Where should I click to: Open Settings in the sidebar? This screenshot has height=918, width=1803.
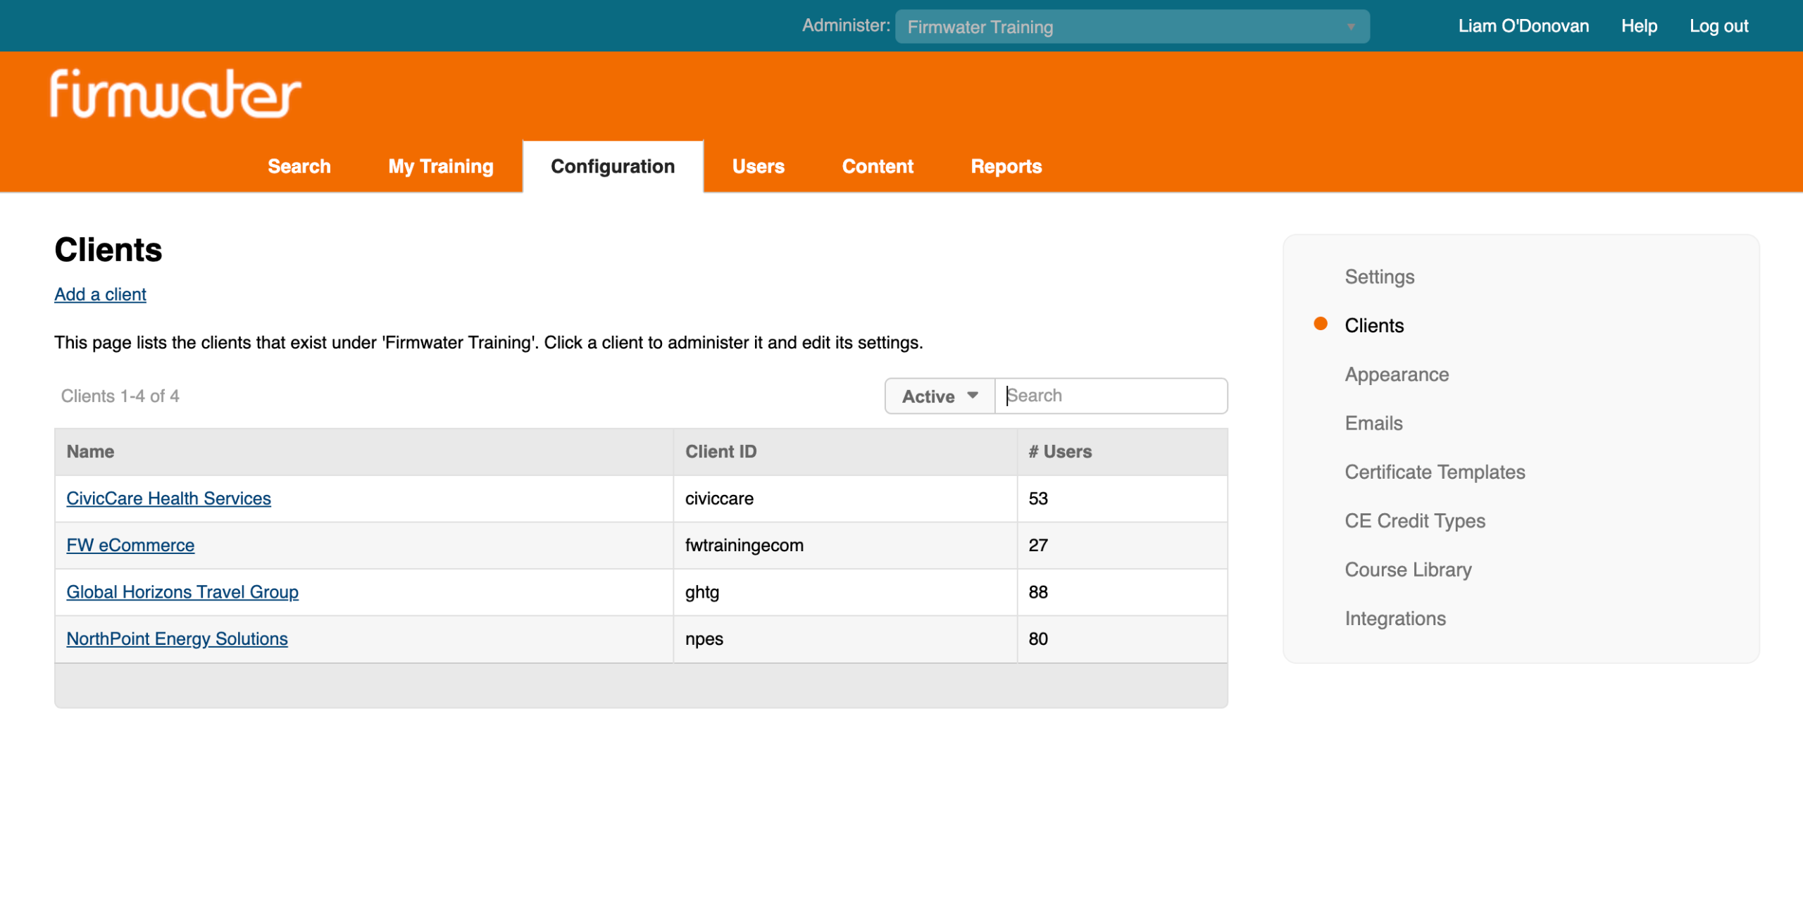click(x=1379, y=277)
